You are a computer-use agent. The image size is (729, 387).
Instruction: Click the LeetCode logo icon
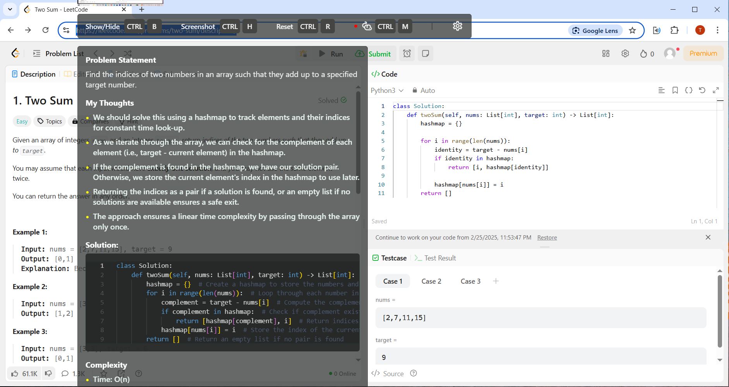(15, 53)
